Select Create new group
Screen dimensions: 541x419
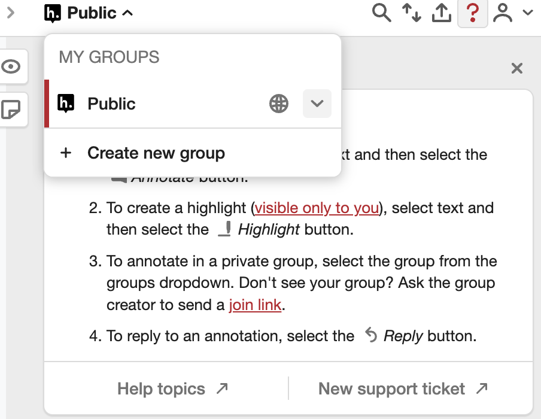click(156, 153)
